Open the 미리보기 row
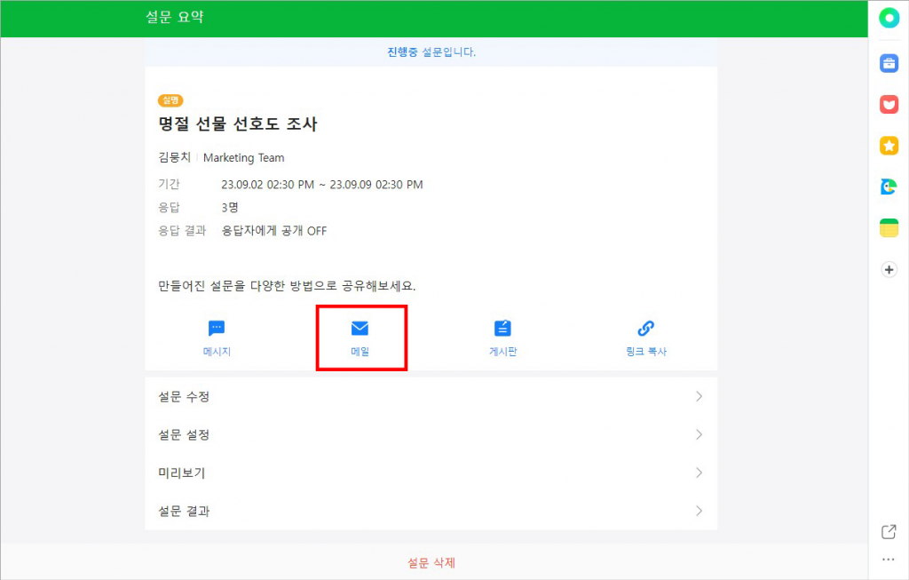The width and height of the screenshot is (909, 580). pyautogui.click(x=431, y=473)
